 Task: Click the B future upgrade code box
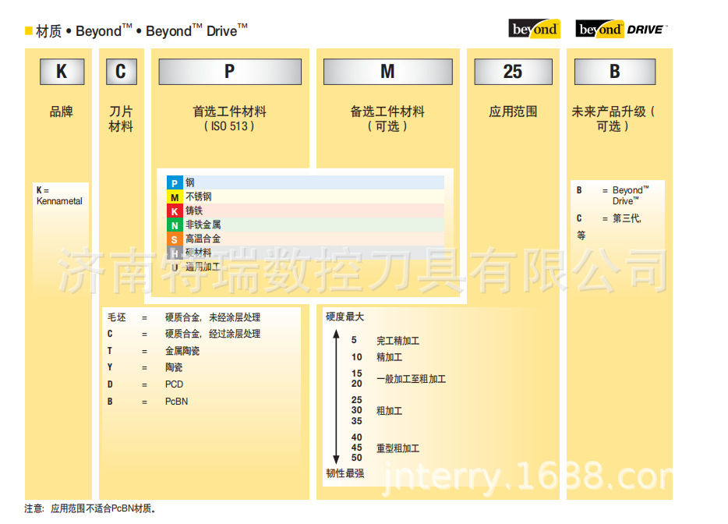click(615, 72)
